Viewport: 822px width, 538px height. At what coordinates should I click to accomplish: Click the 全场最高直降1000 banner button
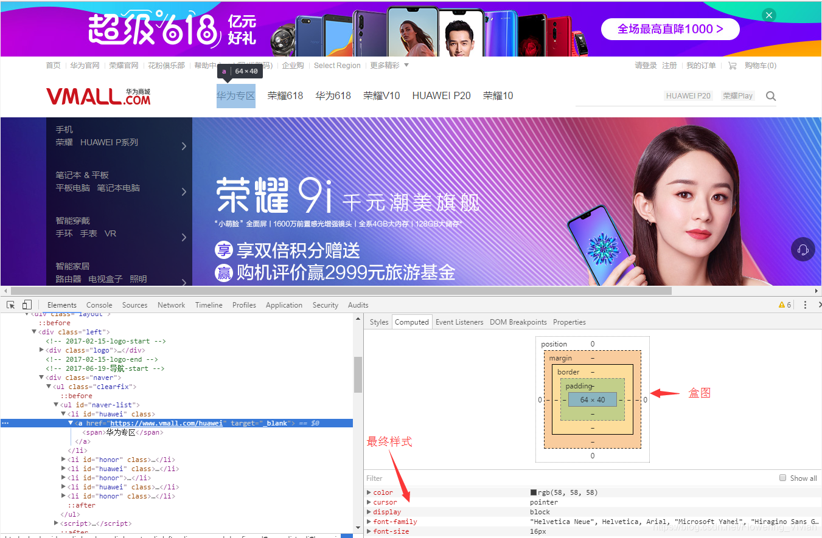(x=670, y=29)
